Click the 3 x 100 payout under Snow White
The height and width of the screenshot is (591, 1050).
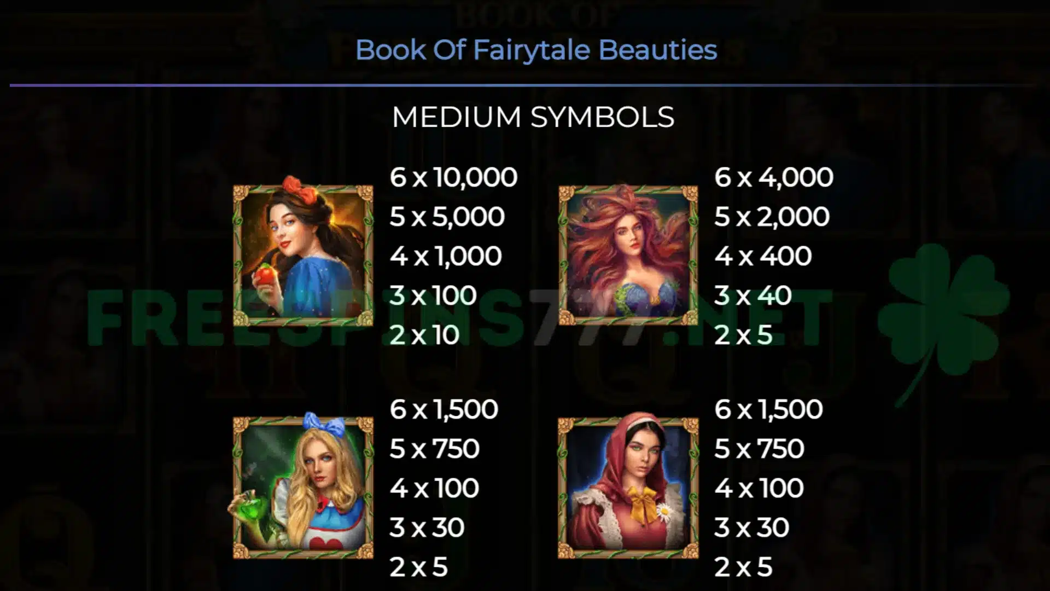point(433,296)
